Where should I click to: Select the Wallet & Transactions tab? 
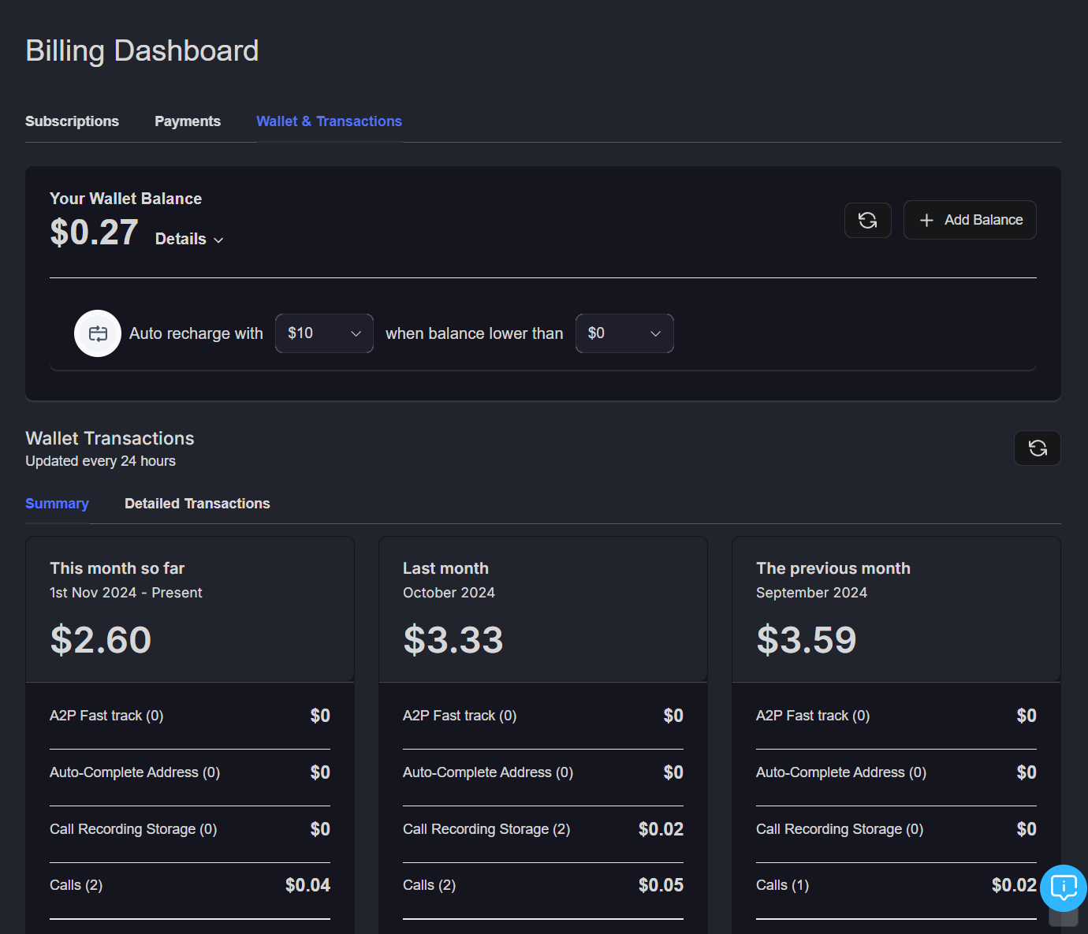(x=329, y=121)
